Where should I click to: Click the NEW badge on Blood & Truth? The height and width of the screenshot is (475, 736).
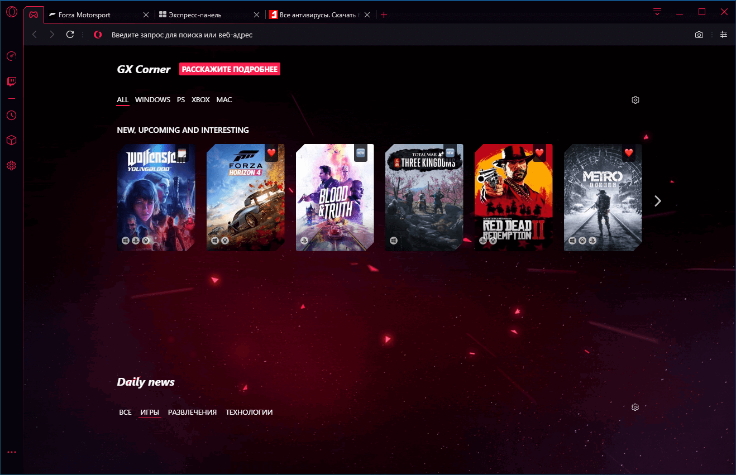[361, 153]
